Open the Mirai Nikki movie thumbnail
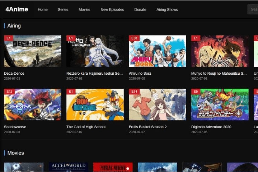Image resolution: width=258 pixels, height=172 pixels. [113, 167]
